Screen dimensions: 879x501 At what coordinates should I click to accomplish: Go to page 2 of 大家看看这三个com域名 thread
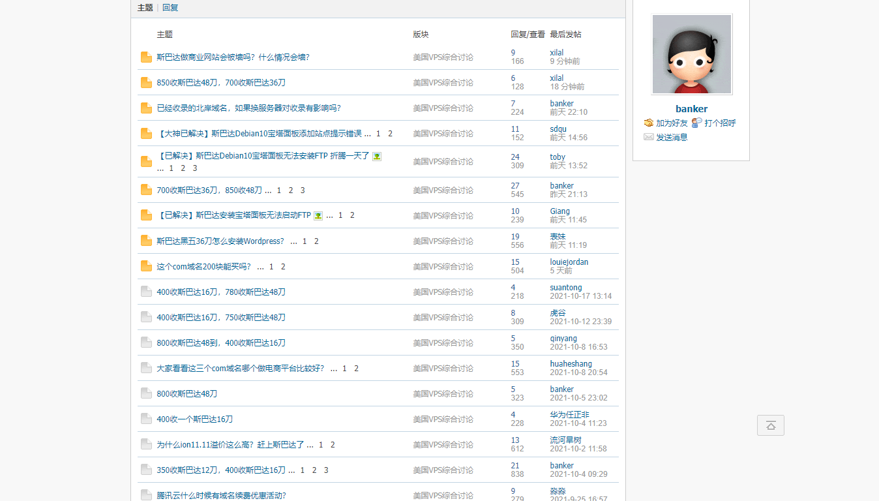pos(356,369)
